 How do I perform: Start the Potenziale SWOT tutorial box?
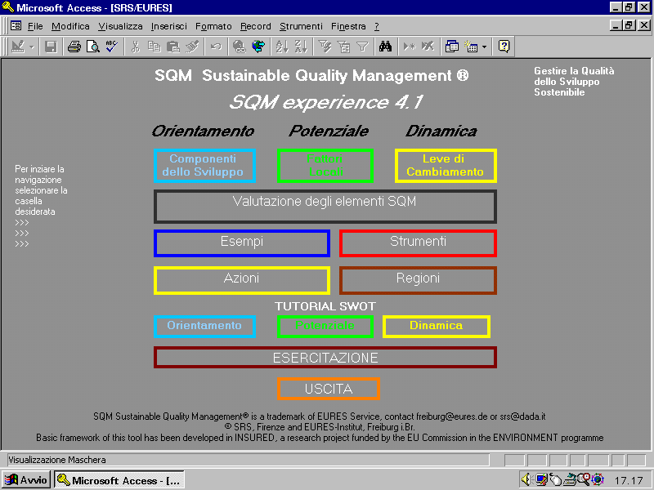325,326
